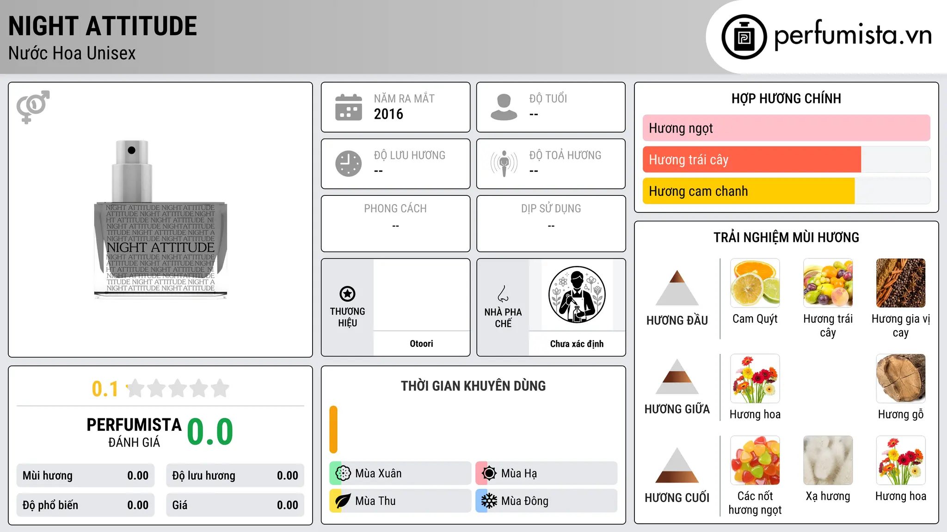Click the red Hương trái cây accord bar
Screen dimensions: 947x532
tap(752, 160)
